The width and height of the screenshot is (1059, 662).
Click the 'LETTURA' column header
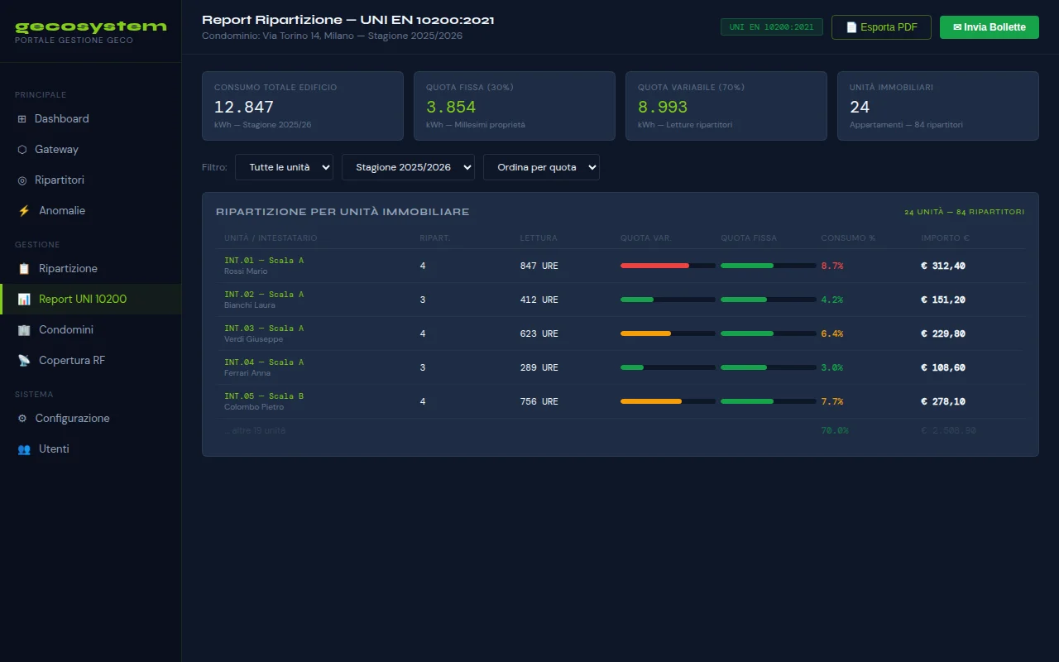pyautogui.click(x=539, y=238)
